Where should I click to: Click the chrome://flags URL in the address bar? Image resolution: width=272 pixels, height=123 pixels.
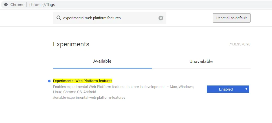42,5
